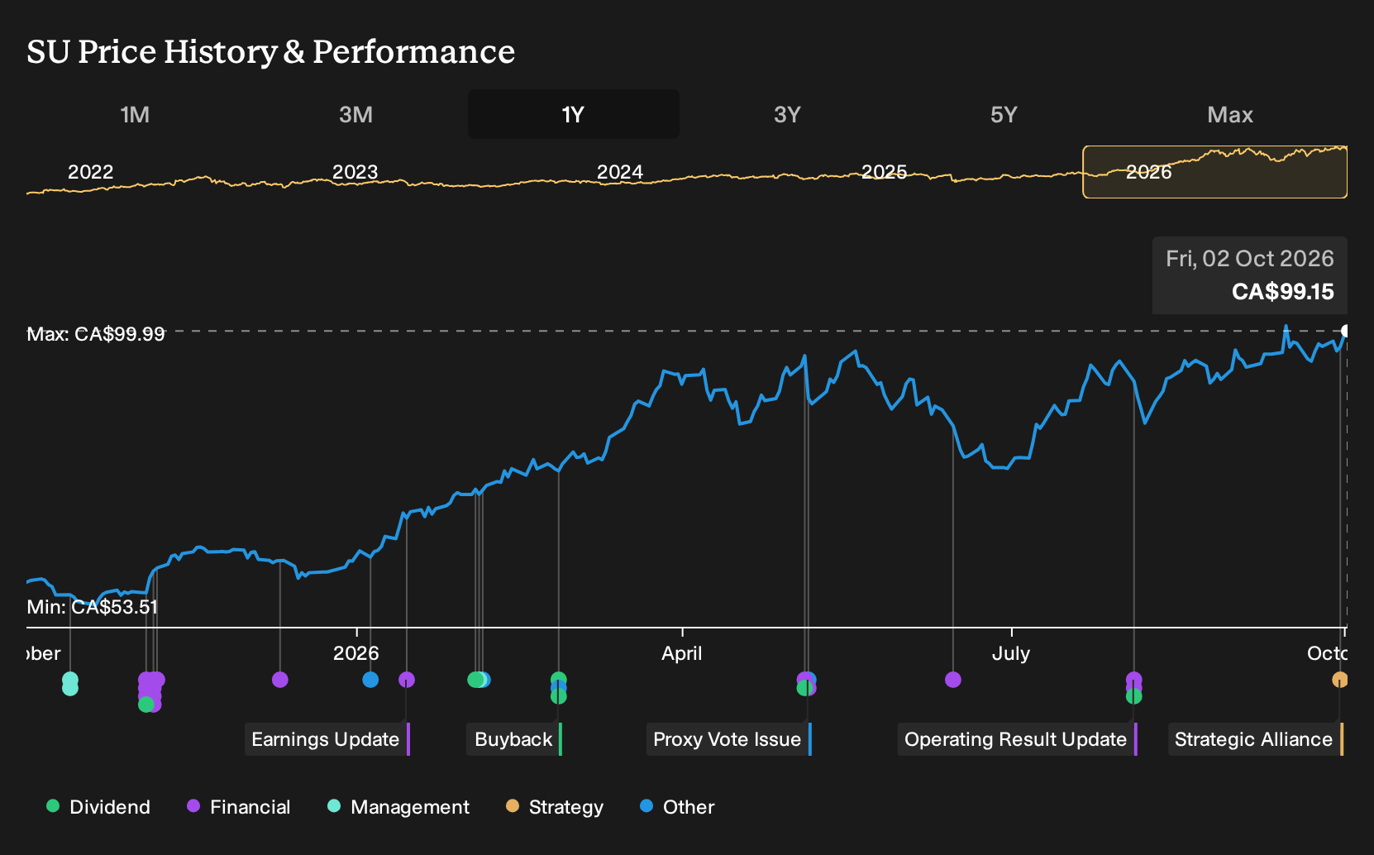
Task: Select the 1M time range tab
Action: coord(135,114)
